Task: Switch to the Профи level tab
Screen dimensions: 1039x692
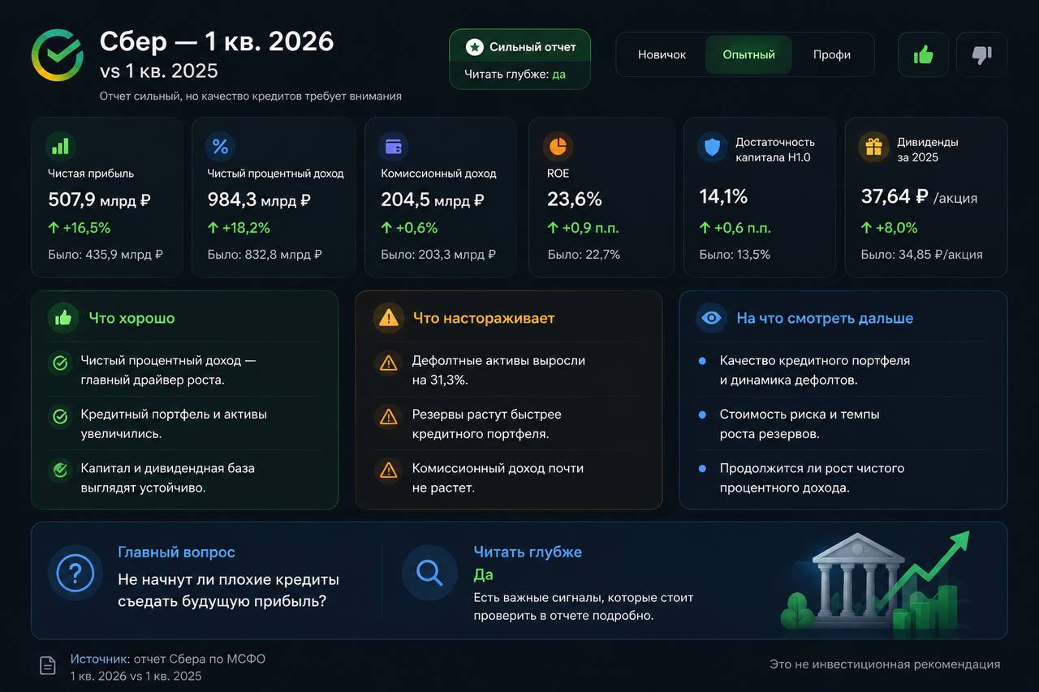Action: pos(832,55)
